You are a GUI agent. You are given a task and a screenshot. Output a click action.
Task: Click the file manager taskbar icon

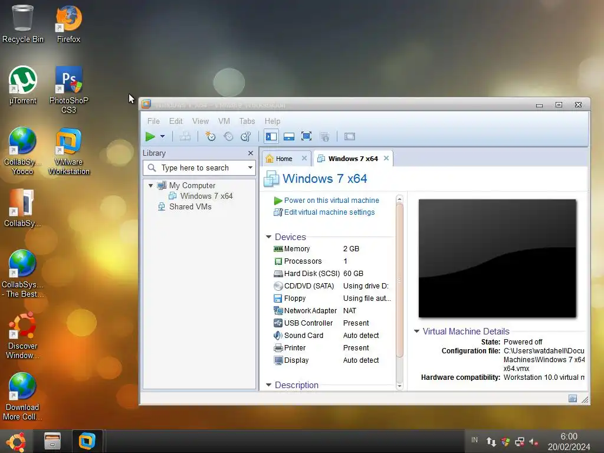pyautogui.click(x=52, y=441)
